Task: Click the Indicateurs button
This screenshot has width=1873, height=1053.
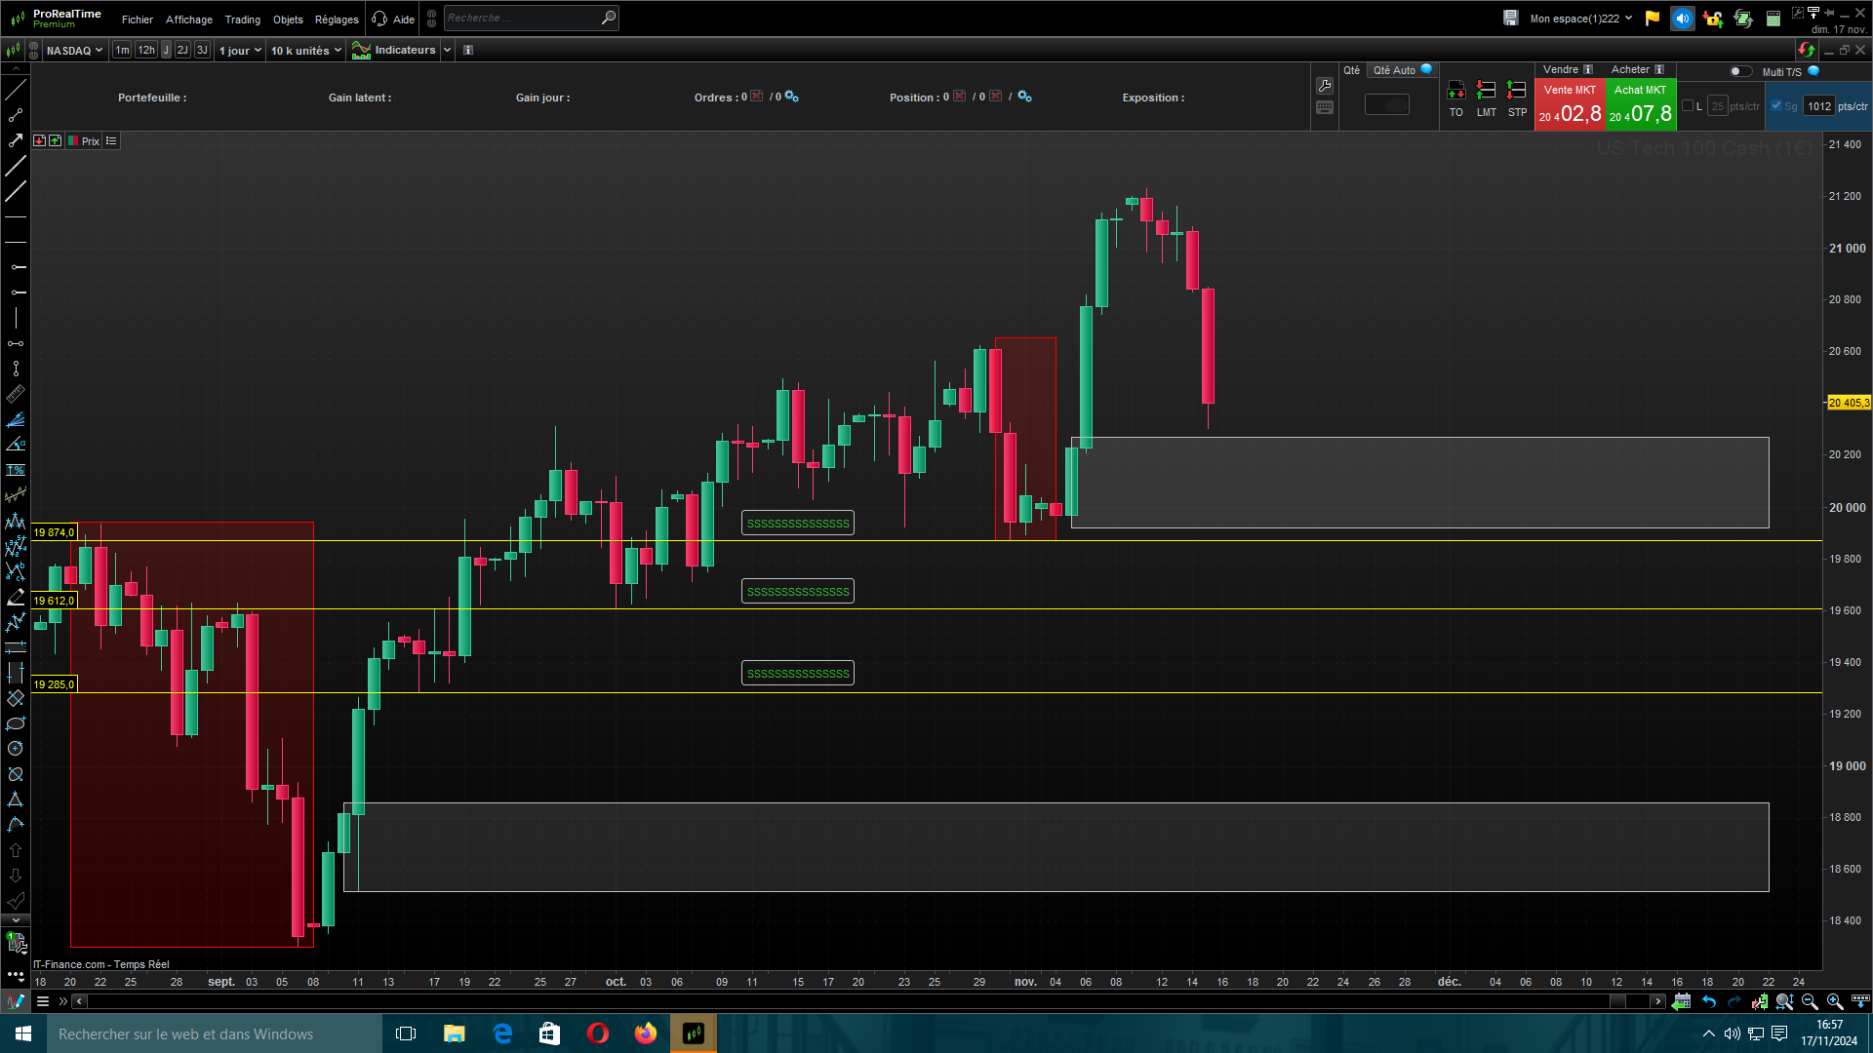Action: (x=395, y=50)
